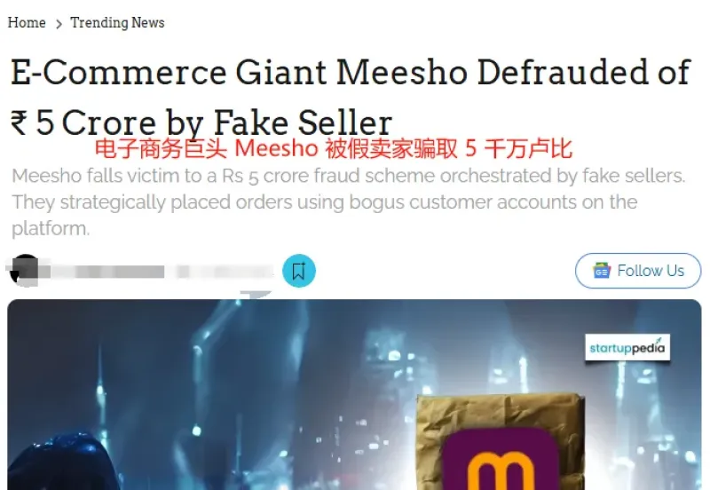The height and width of the screenshot is (490, 710).
Task: Click the teal bookmark icon
Action: (299, 271)
